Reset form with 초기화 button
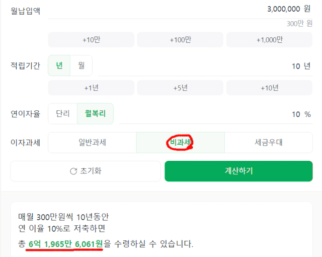The height and width of the screenshot is (257, 322). click(x=86, y=171)
